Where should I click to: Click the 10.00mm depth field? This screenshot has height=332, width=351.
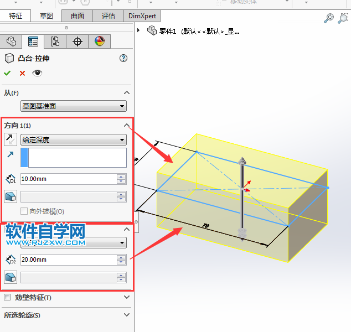coord(69,179)
